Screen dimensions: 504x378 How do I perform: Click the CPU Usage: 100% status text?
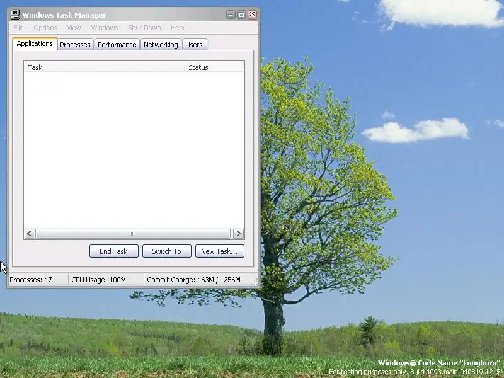click(x=100, y=280)
